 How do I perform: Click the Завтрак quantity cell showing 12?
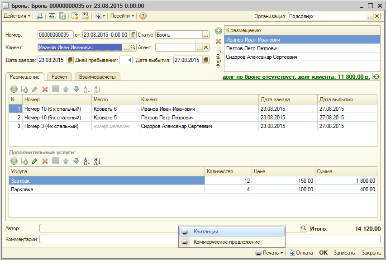click(228, 181)
